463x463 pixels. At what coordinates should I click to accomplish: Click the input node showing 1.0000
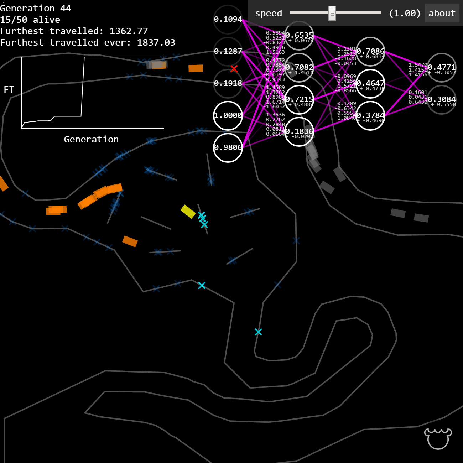click(228, 115)
